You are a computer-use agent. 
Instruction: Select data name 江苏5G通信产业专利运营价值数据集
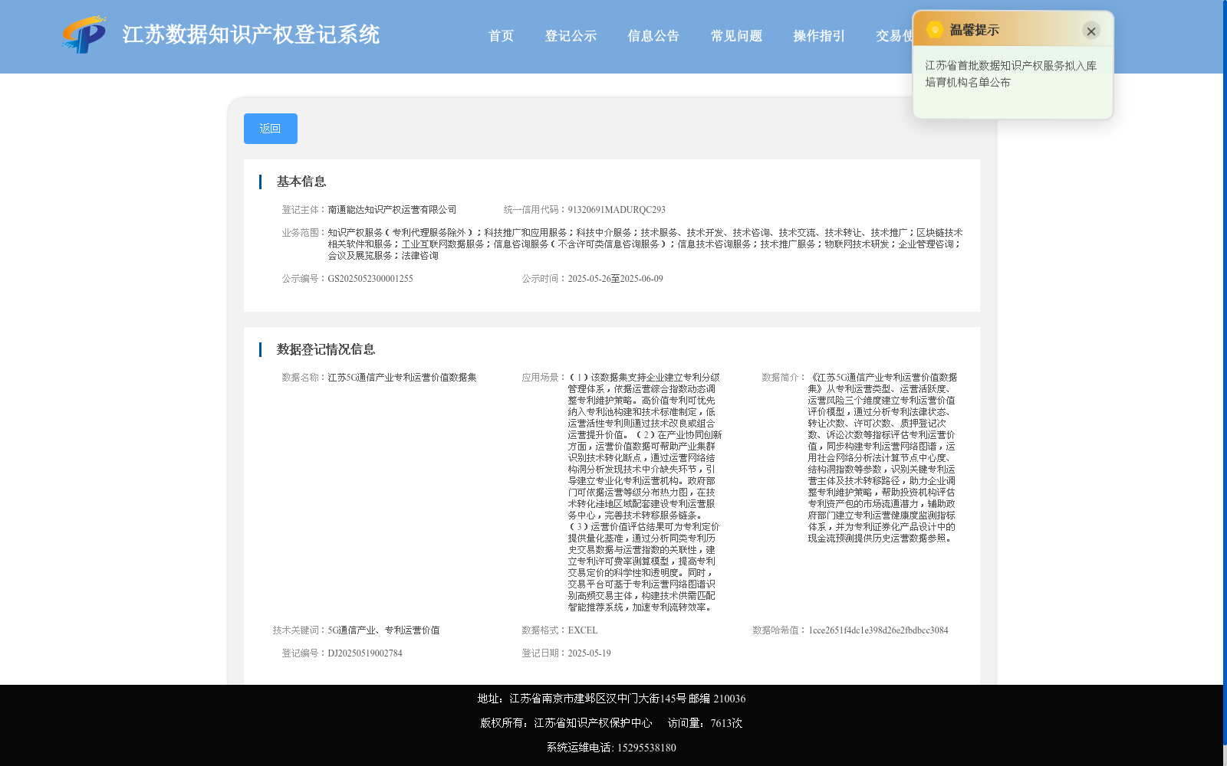(x=402, y=378)
